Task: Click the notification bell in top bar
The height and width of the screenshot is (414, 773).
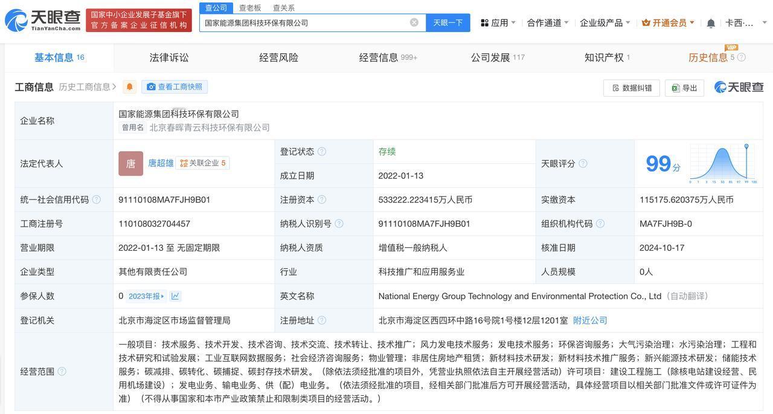Action: pos(711,23)
